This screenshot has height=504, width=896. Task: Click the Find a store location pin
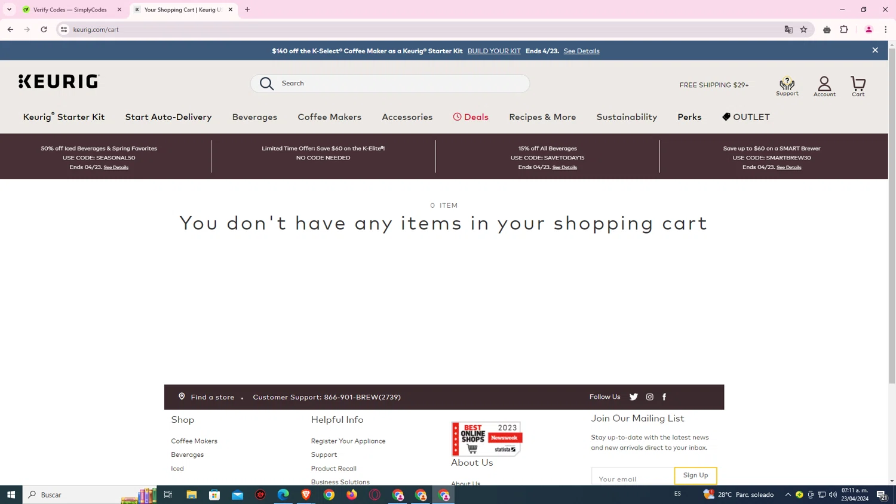pyautogui.click(x=182, y=397)
